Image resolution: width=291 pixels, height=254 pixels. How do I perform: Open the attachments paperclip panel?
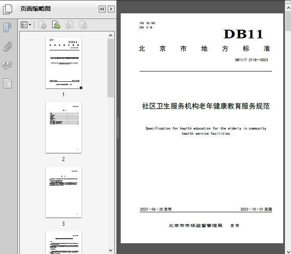pos(7,46)
